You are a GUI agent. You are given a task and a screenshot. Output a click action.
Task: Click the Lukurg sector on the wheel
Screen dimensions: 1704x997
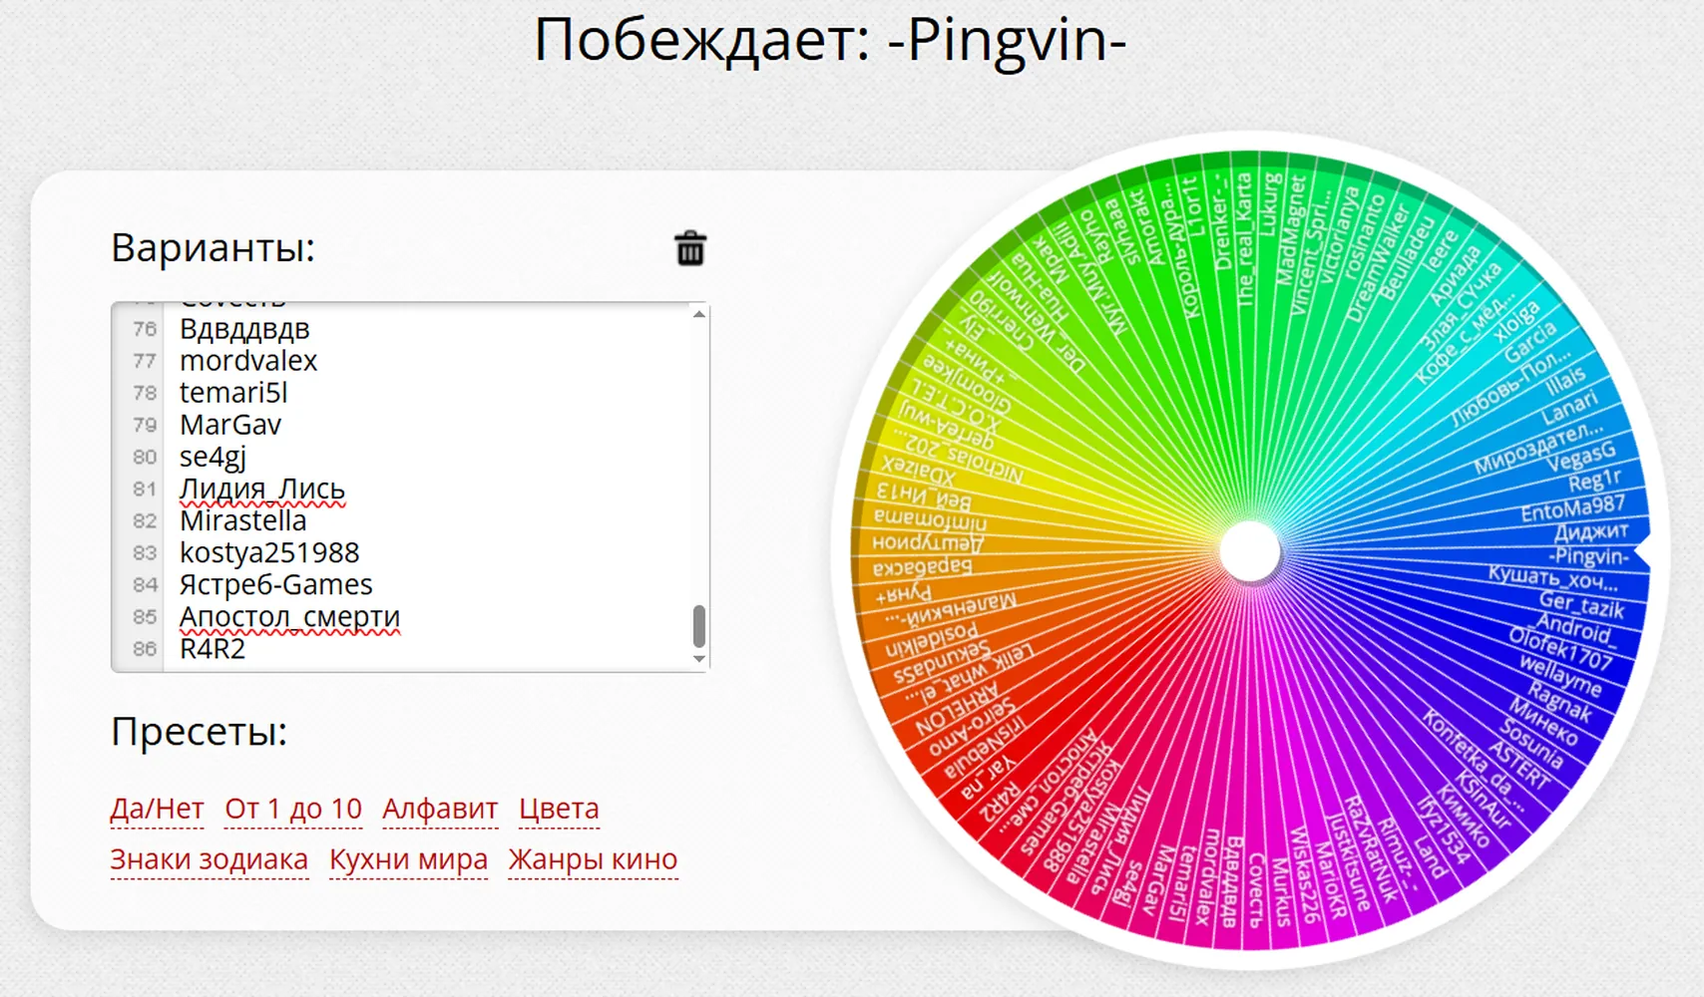1269,205
